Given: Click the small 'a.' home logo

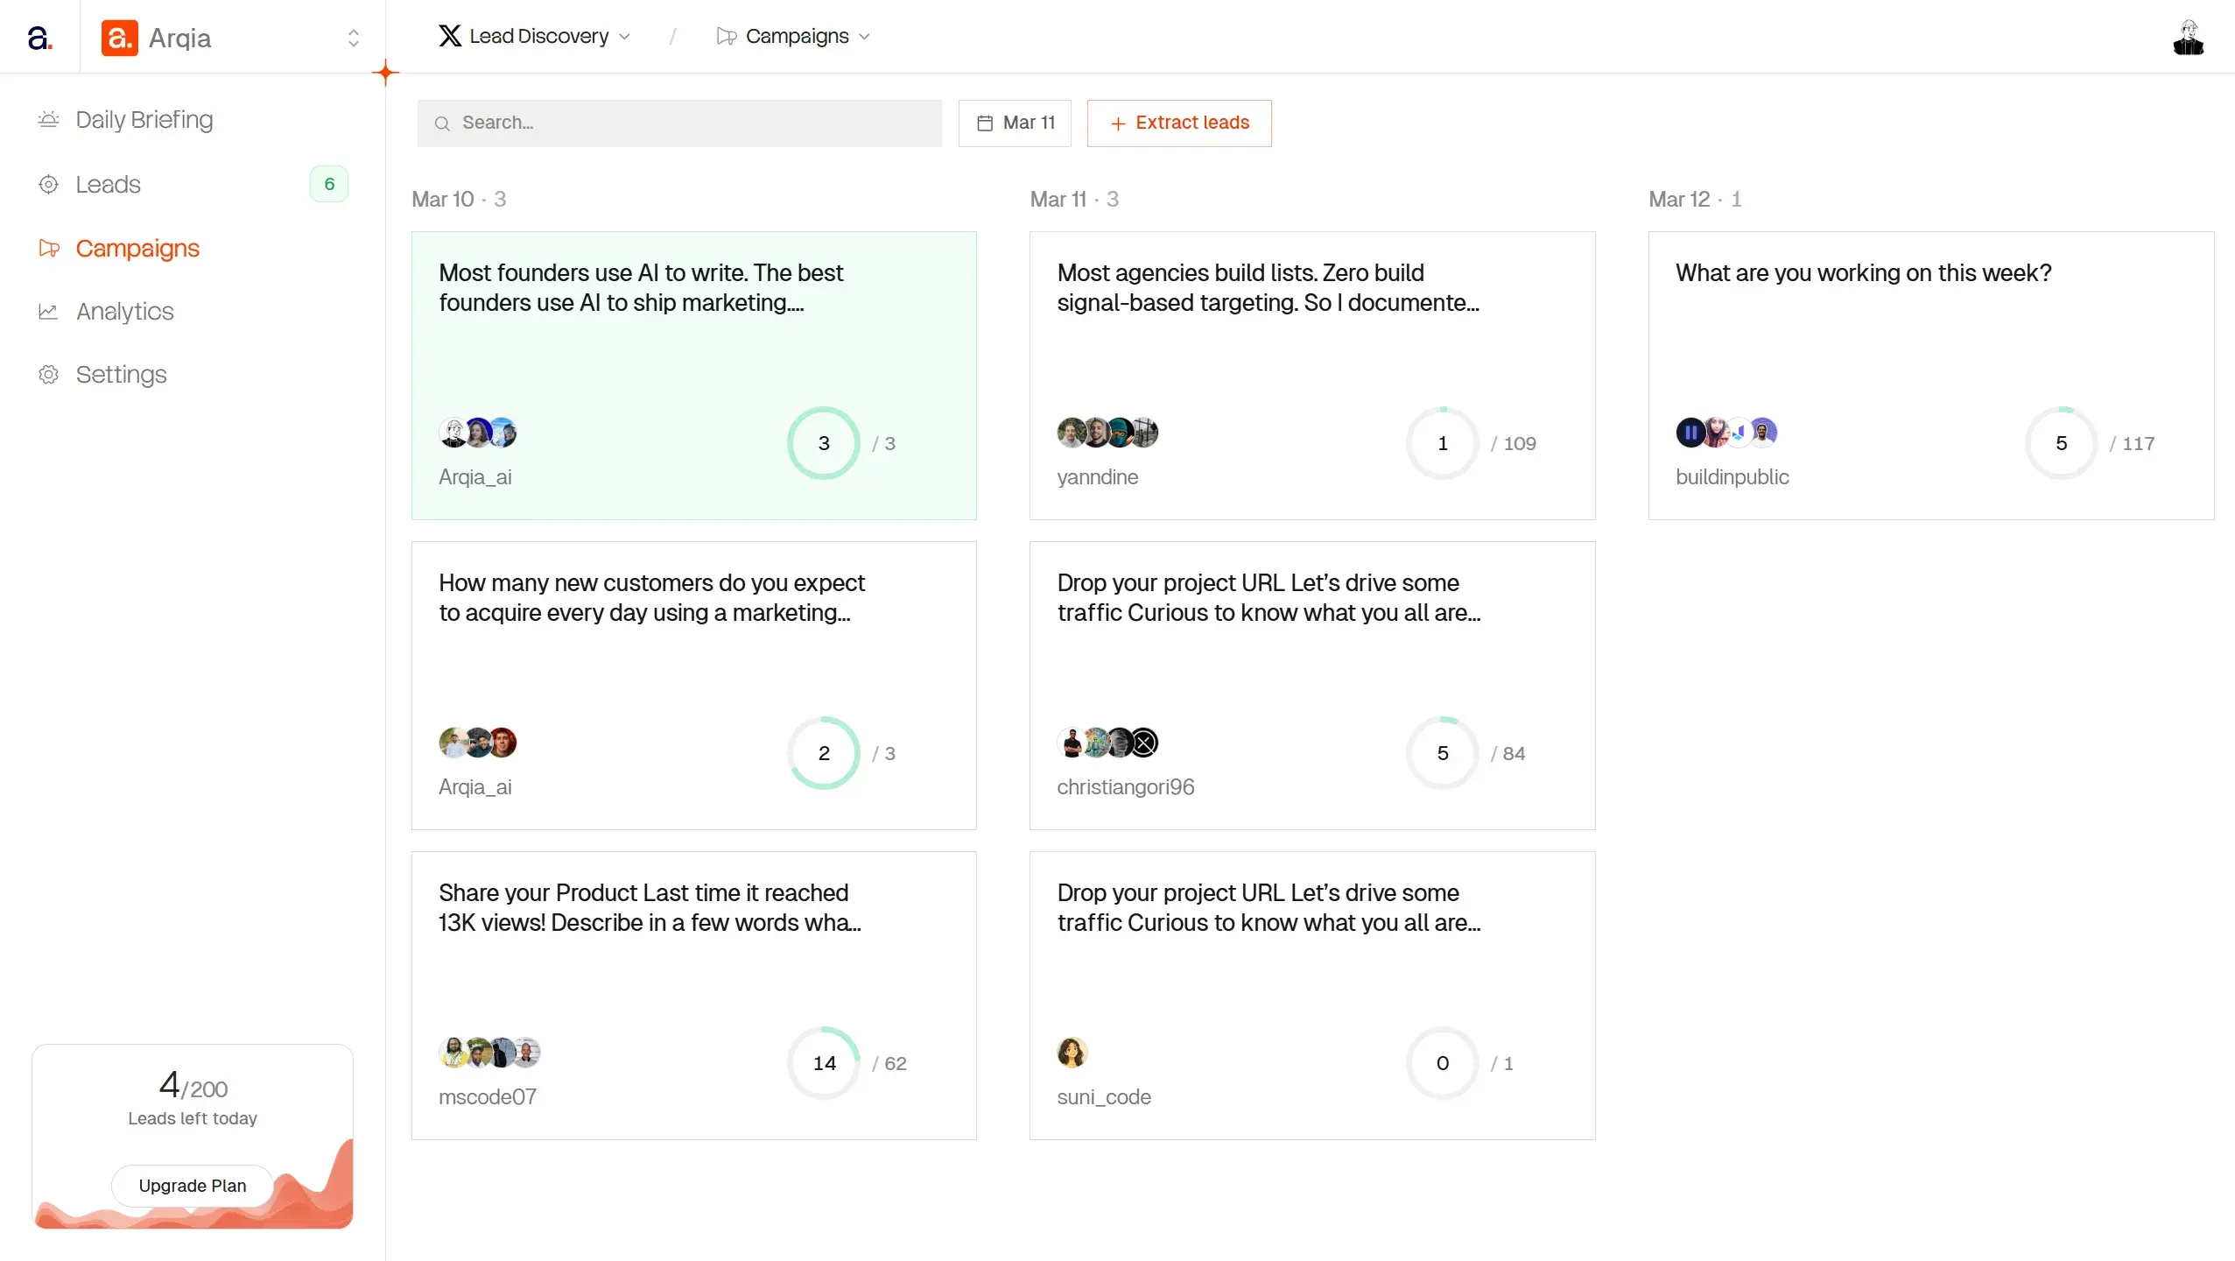Looking at the screenshot, I should tap(39, 38).
